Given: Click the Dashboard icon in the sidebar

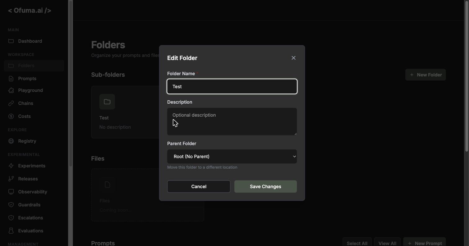Looking at the screenshot, I should click(x=11, y=41).
